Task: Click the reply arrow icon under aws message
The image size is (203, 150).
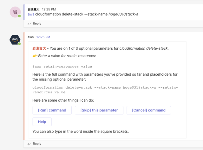Action: click(29, 144)
